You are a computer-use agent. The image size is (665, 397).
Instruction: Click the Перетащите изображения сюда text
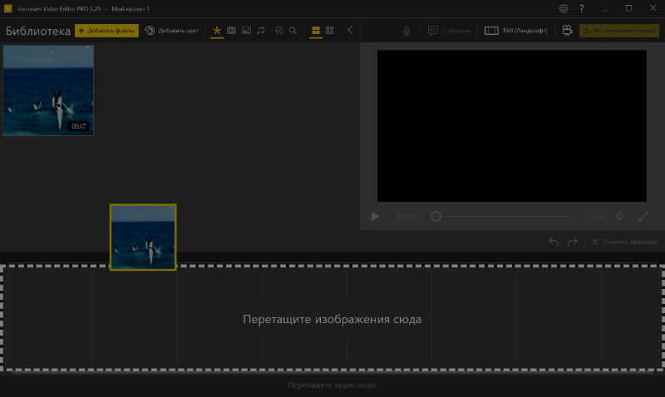point(332,319)
